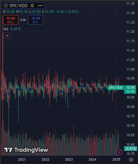Click the 11.00 price scale label

(130, 69)
